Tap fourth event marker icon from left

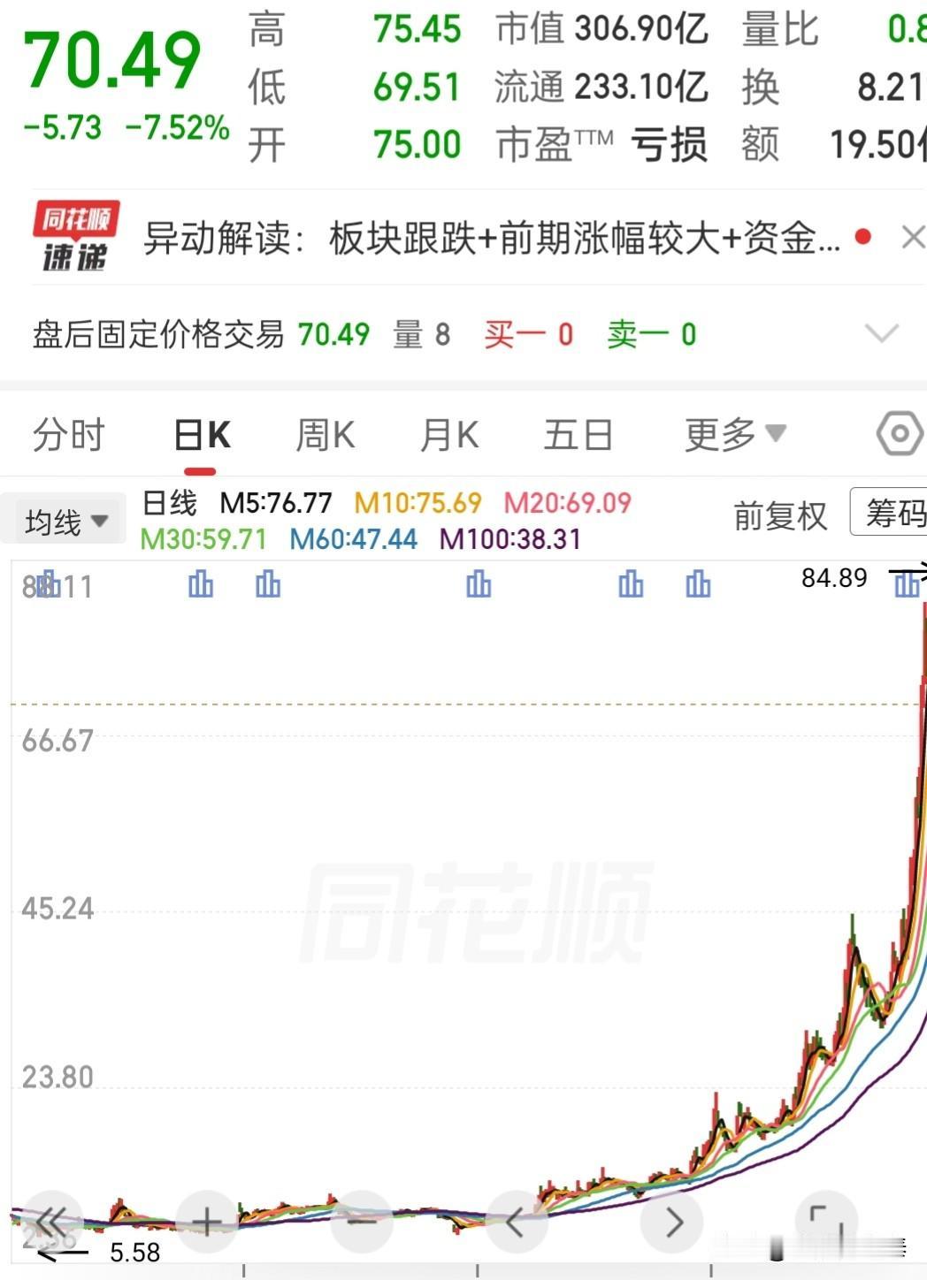pos(479,583)
